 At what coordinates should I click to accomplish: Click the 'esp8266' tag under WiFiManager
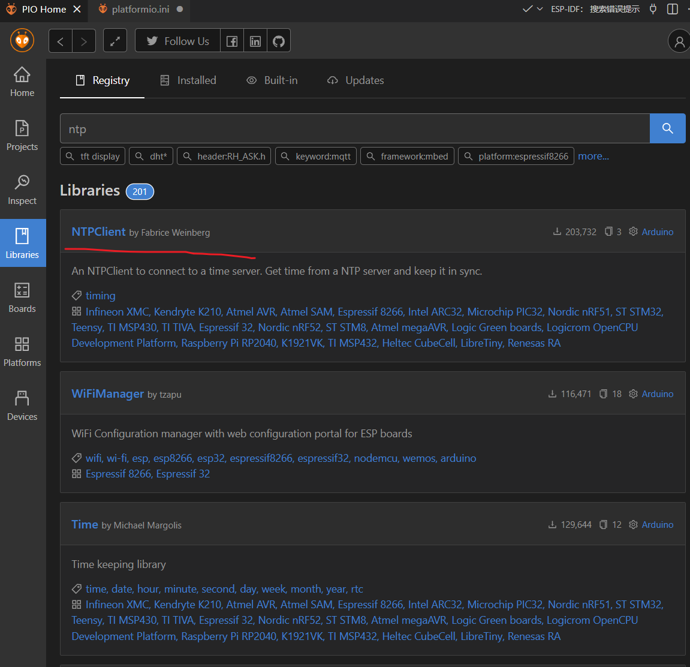(x=173, y=458)
